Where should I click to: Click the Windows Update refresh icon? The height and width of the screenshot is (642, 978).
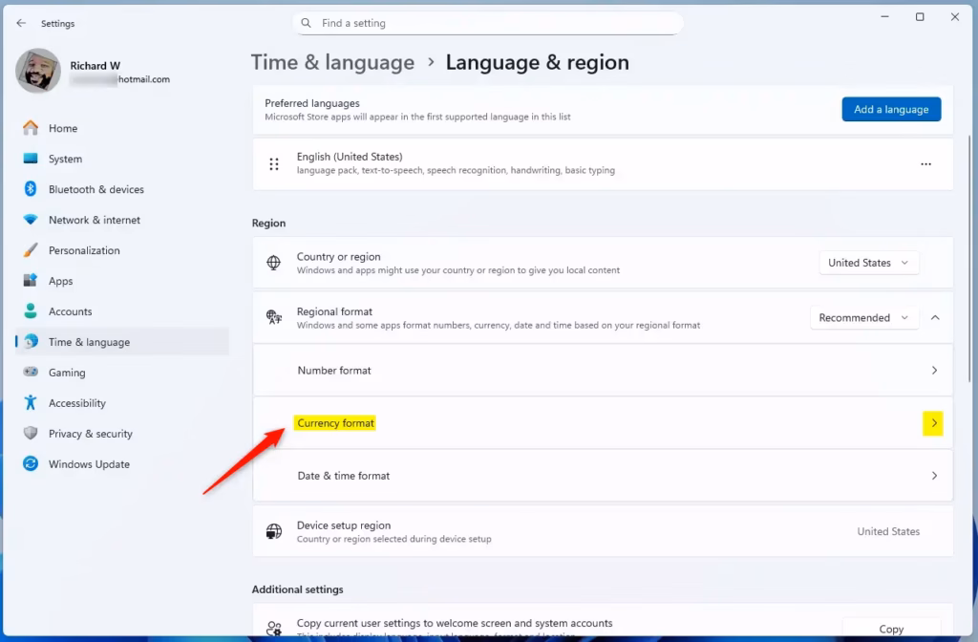coord(30,464)
